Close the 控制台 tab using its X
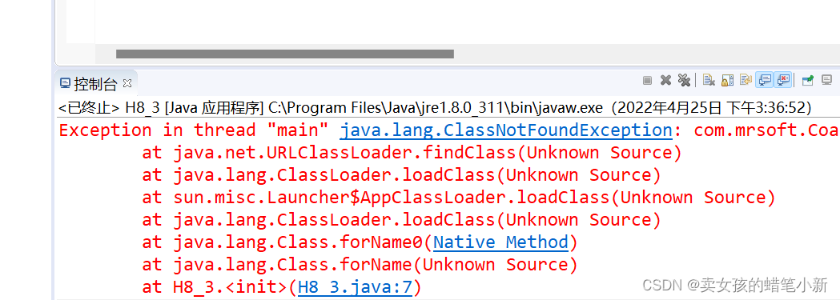This screenshot has height=300, width=840. (x=127, y=83)
